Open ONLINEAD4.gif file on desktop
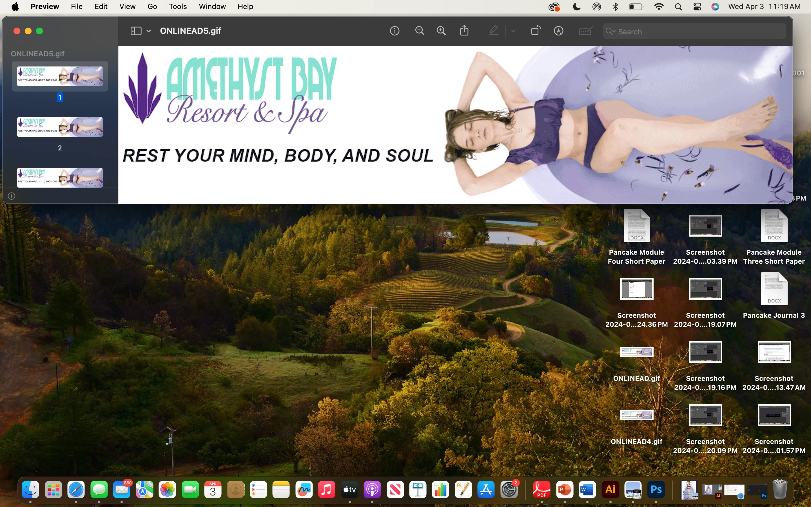 click(x=636, y=415)
